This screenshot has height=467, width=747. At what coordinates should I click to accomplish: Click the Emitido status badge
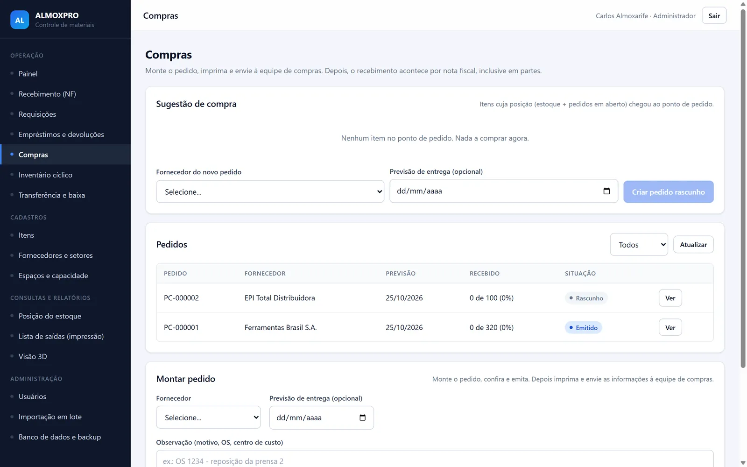pos(584,327)
